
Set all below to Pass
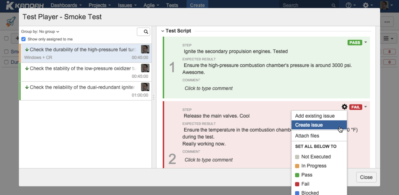(x=319, y=175)
